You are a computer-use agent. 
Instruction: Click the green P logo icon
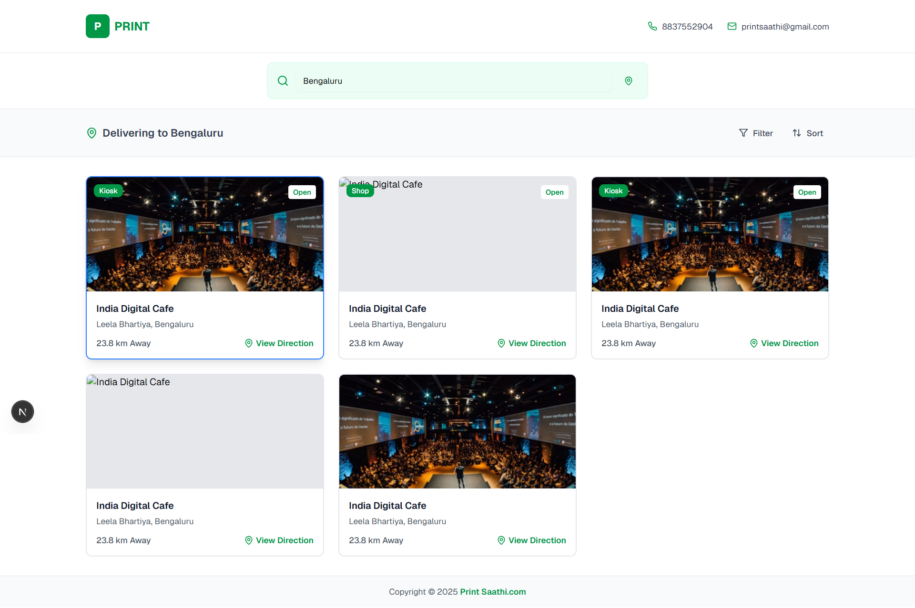tap(98, 26)
